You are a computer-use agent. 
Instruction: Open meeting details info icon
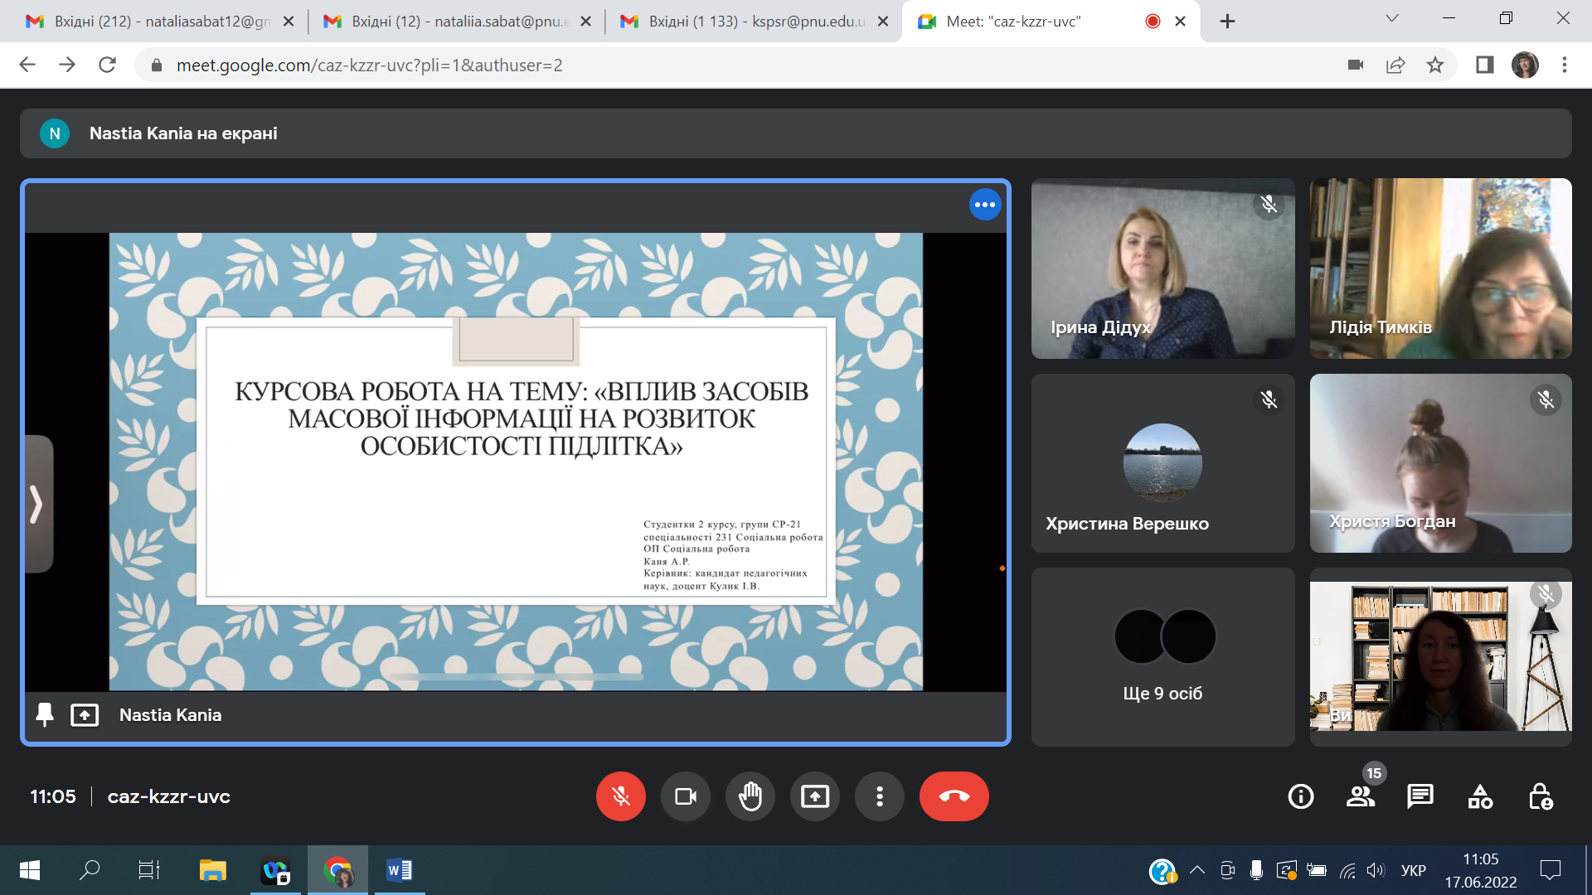(x=1301, y=796)
